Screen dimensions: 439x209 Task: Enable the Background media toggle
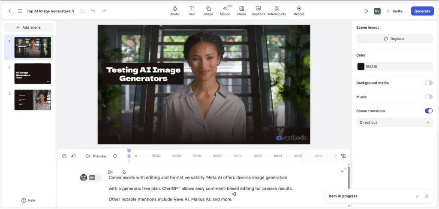click(x=428, y=83)
